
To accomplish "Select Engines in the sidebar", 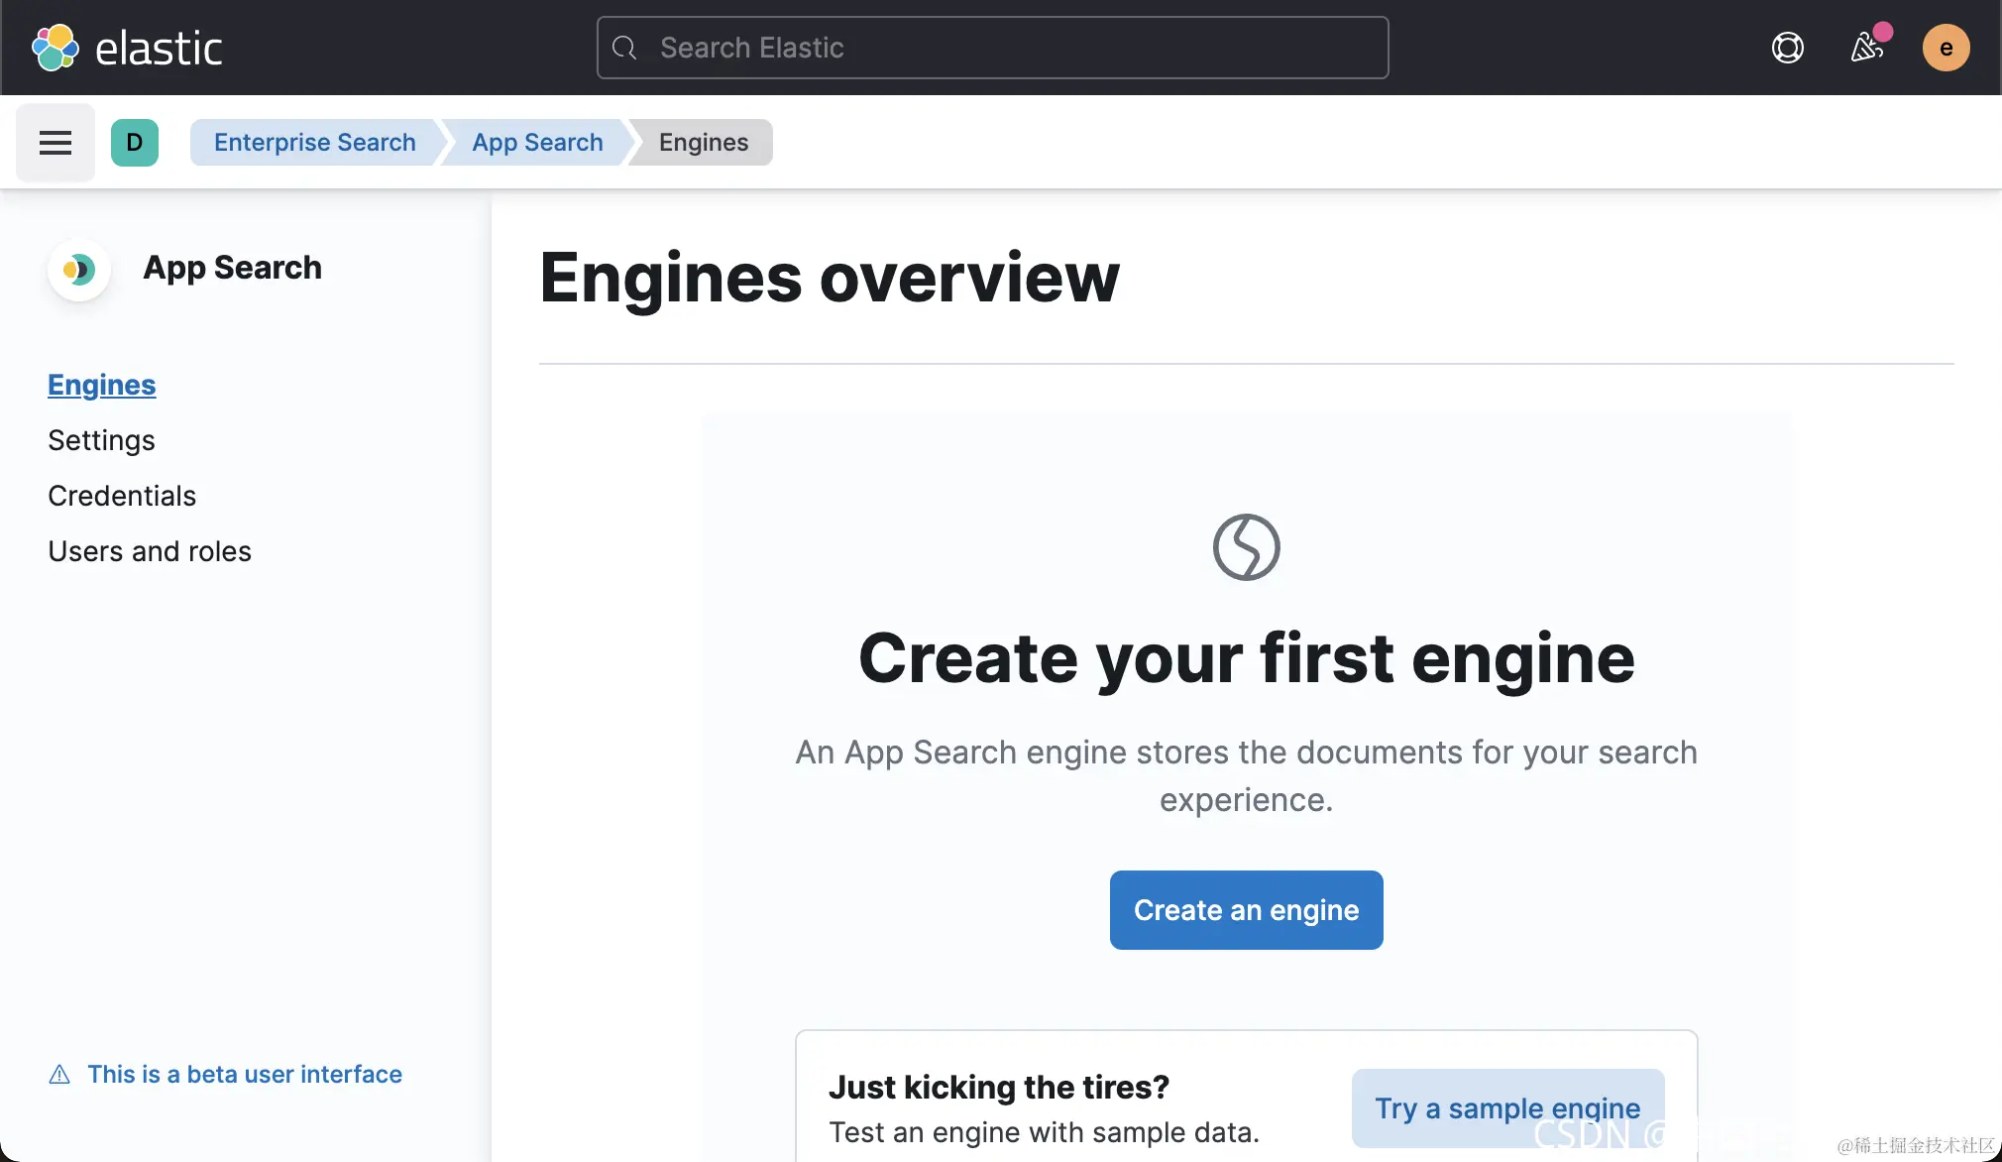I will coord(101,385).
